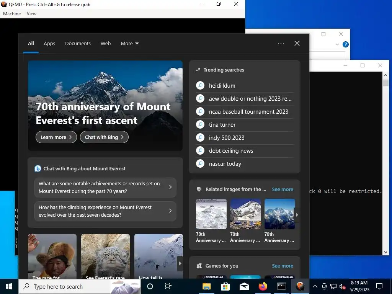The image size is (392, 294).
Task: Click the console window scrollbar down arrow
Action: [x=385, y=252]
